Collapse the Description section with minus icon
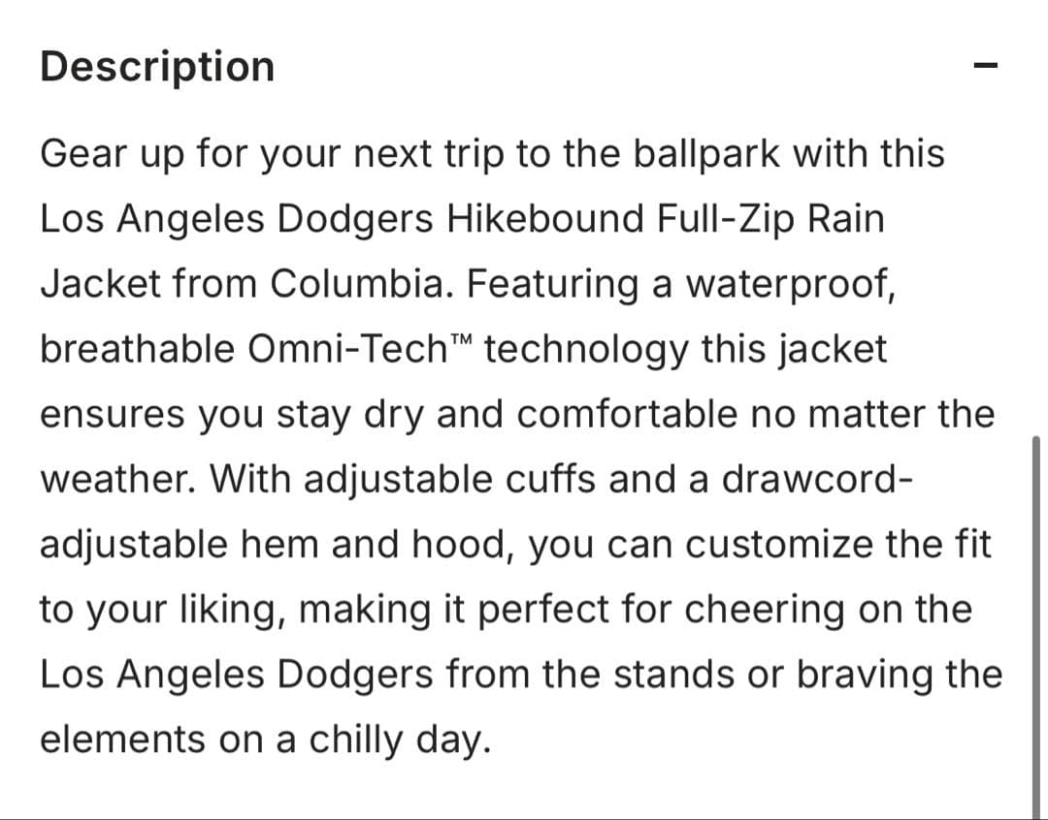The height and width of the screenshot is (820, 1048). pos(985,67)
